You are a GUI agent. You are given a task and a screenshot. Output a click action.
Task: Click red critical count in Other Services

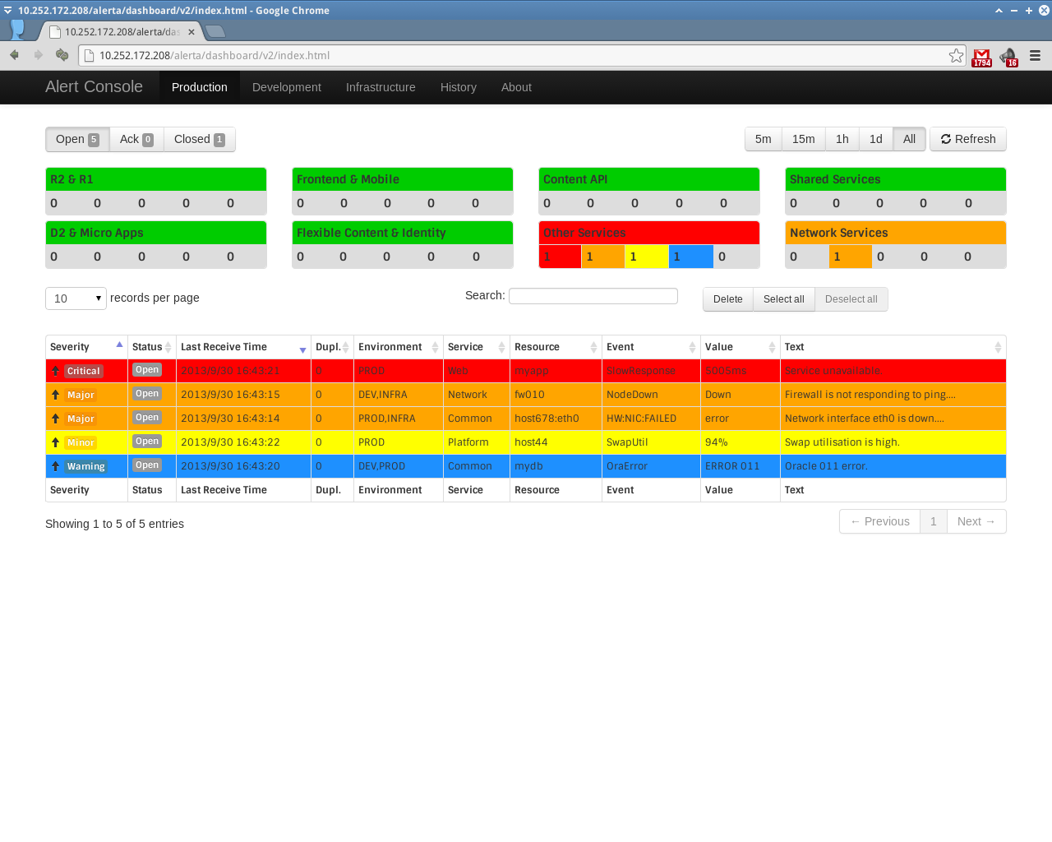[x=561, y=257]
